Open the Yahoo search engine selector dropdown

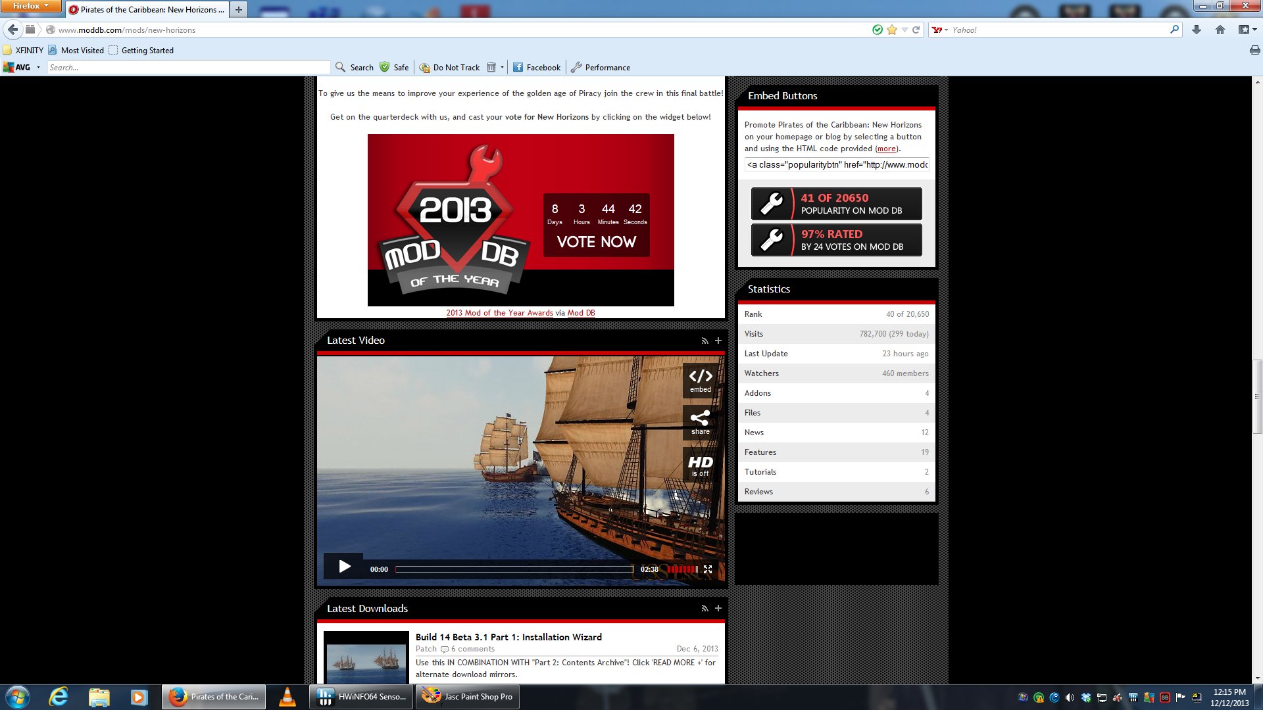click(x=939, y=30)
